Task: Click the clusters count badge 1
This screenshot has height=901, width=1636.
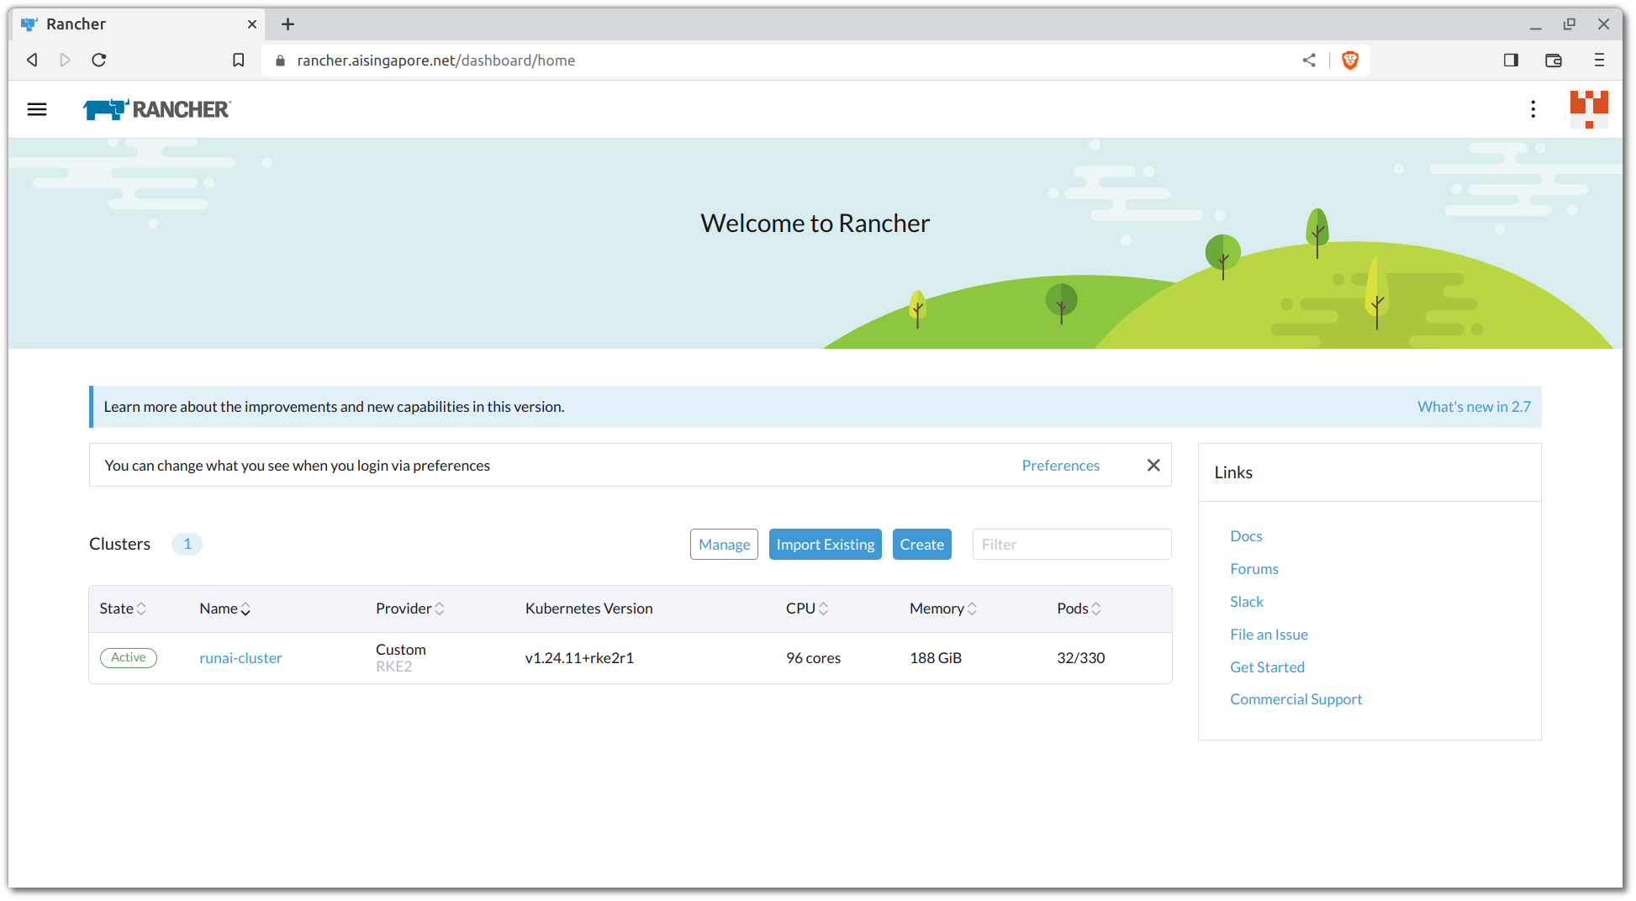Action: (x=187, y=544)
